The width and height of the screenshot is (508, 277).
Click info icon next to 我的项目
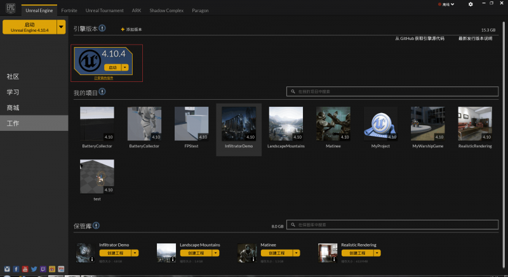click(102, 91)
